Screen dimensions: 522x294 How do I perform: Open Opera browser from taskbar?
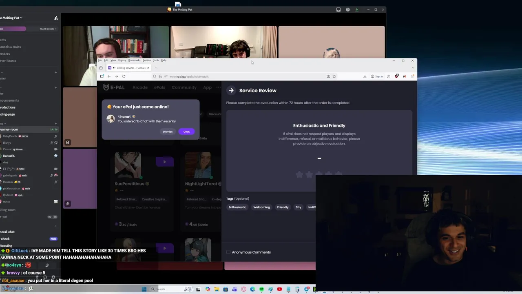click(243, 289)
